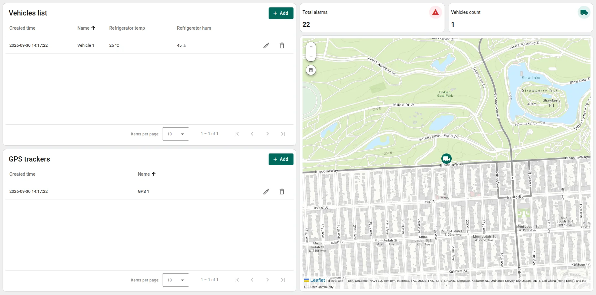Click the 25 °C temperature value
The image size is (596, 295).
[114, 45]
